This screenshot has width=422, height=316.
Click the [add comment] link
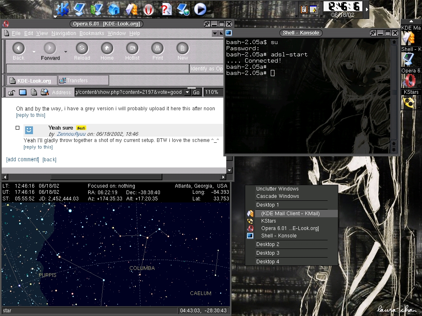click(23, 160)
